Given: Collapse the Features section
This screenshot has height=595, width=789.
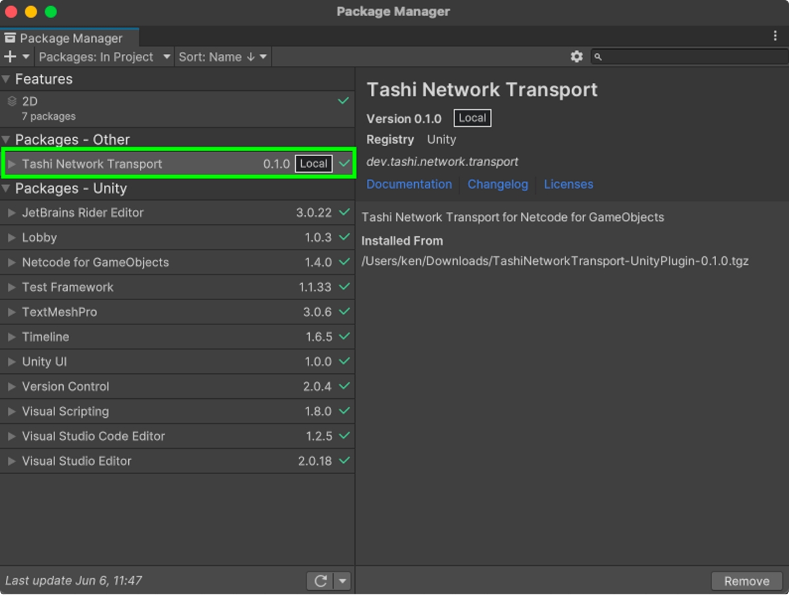Looking at the screenshot, I should (7, 80).
